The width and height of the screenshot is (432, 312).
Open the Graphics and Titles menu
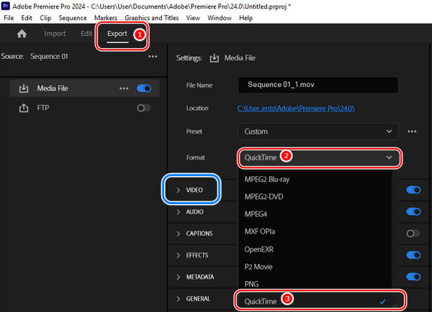pos(152,18)
